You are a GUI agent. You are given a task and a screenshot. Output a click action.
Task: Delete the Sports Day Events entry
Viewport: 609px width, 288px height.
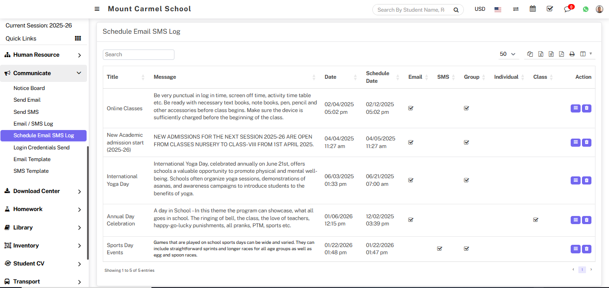click(586, 249)
